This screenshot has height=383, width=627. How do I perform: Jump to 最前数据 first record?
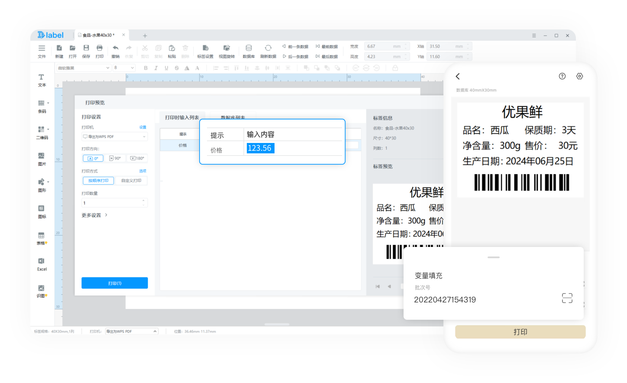coord(326,46)
